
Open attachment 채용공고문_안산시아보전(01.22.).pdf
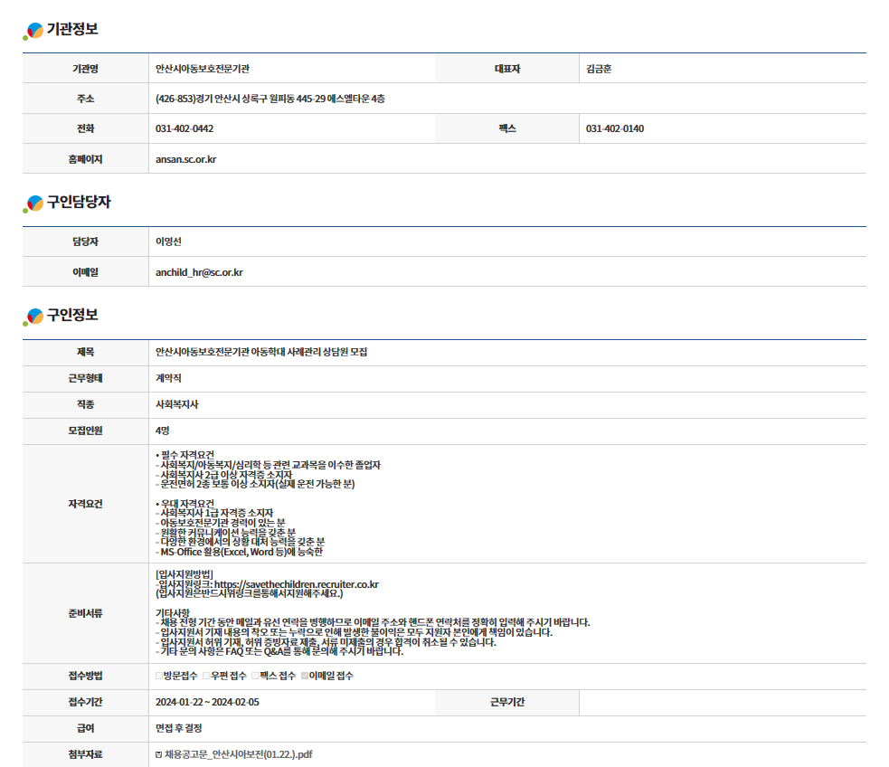pyautogui.click(x=238, y=754)
